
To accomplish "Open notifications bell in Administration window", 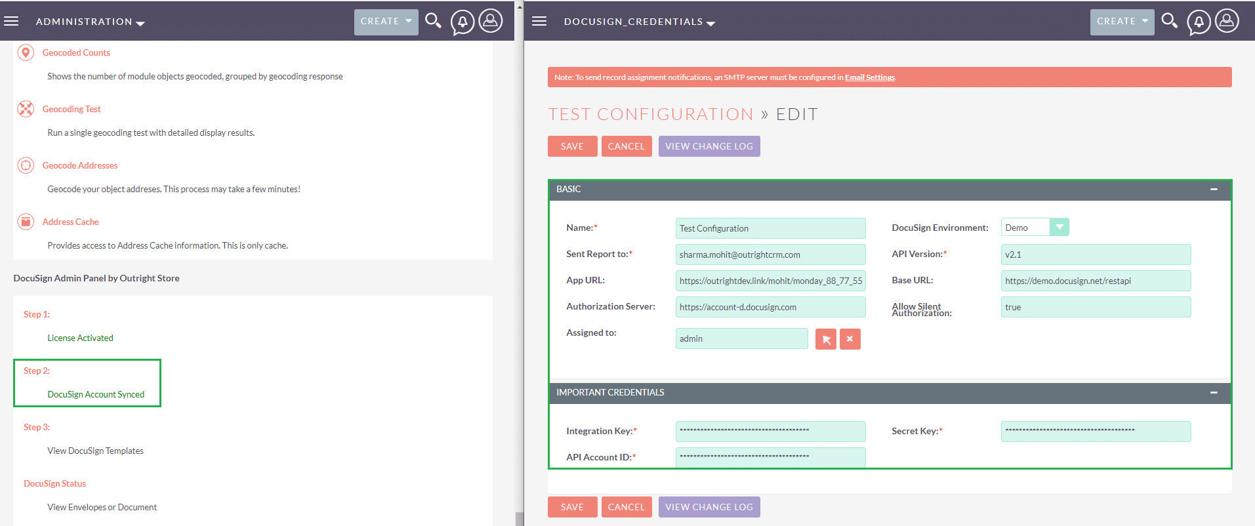I will (463, 22).
